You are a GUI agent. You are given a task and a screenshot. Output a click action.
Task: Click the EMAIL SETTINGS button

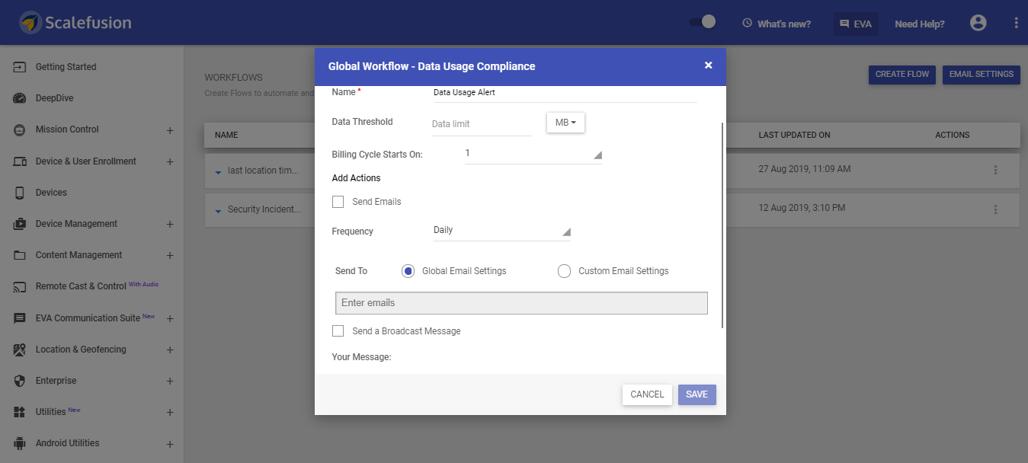tap(982, 75)
